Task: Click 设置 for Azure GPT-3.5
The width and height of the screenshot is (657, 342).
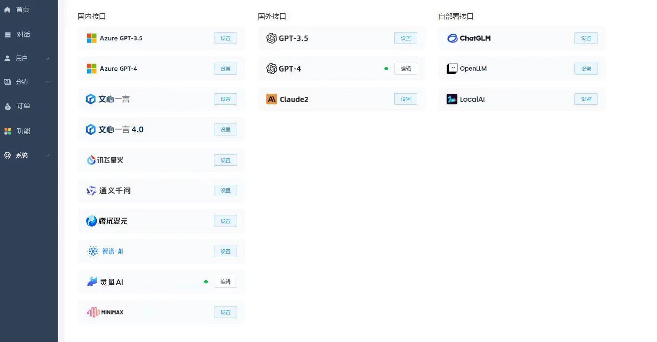Action: coord(226,38)
